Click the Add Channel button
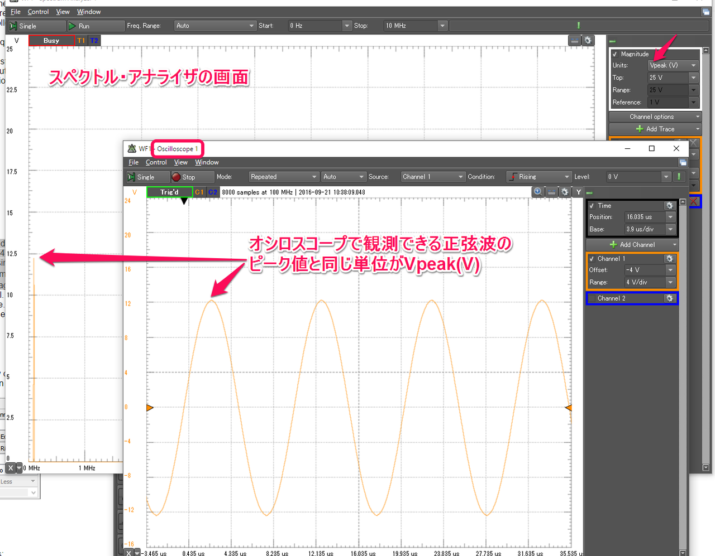Image resolution: width=715 pixels, height=556 pixels. pos(632,245)
